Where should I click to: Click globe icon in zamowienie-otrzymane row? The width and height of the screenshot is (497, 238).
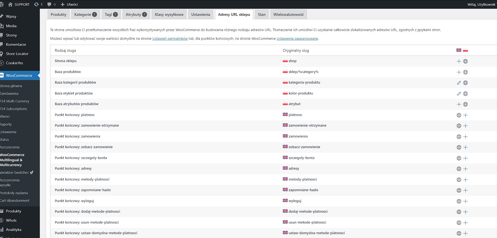coord(459,126)
